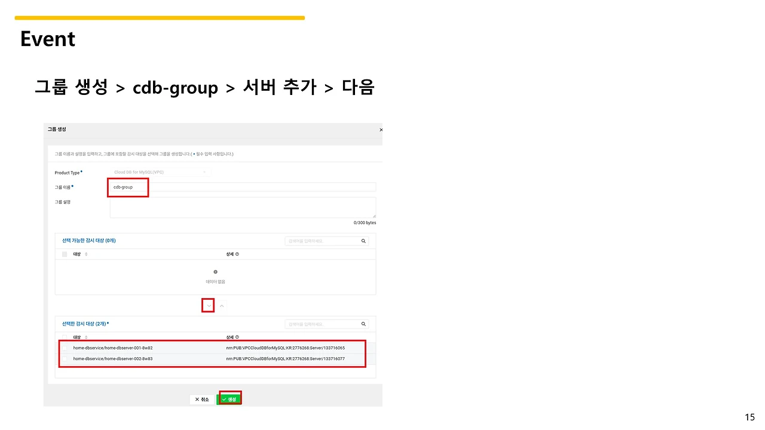765x430 pixels.
Task: Click the X icon inside the 취소 button
Action: (x=197, y=399)
